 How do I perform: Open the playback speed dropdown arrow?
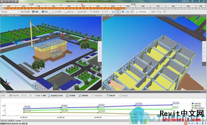coord(157,12)
